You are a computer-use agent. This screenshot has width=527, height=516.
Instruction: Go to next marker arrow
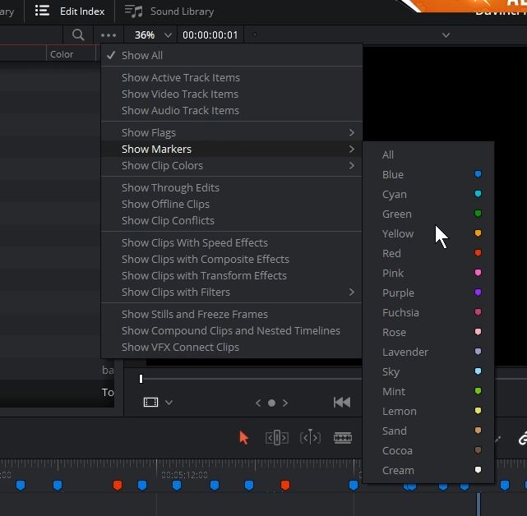285,403
